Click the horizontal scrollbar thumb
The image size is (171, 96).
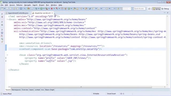[81, 87]
